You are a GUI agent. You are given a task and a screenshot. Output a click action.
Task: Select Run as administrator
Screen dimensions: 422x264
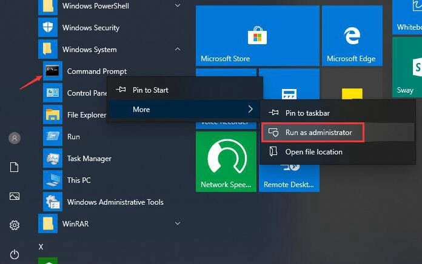[318, 133]
